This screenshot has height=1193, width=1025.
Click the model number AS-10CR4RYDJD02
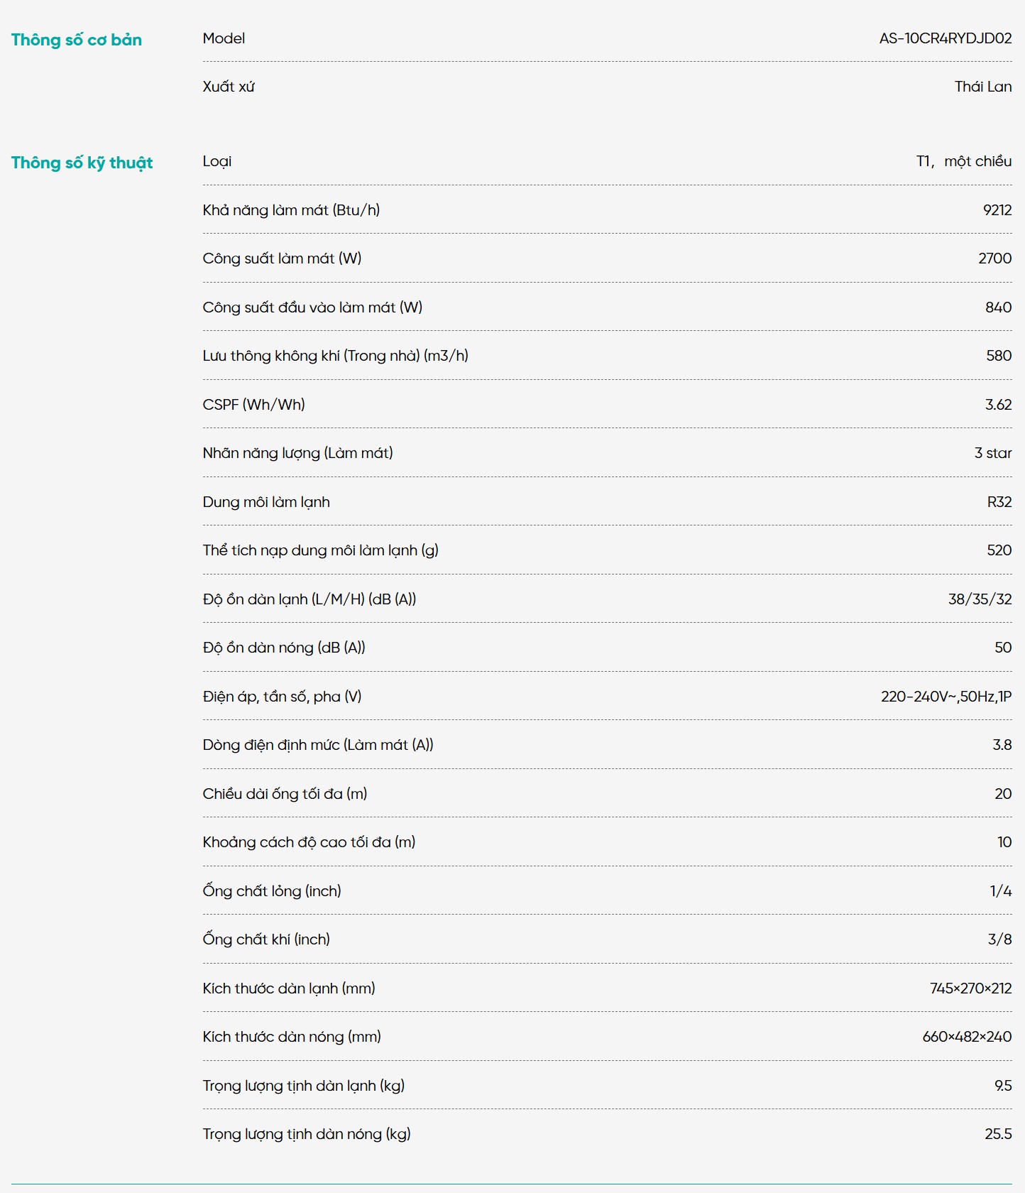pyautogui.click(x=945, y=38)
